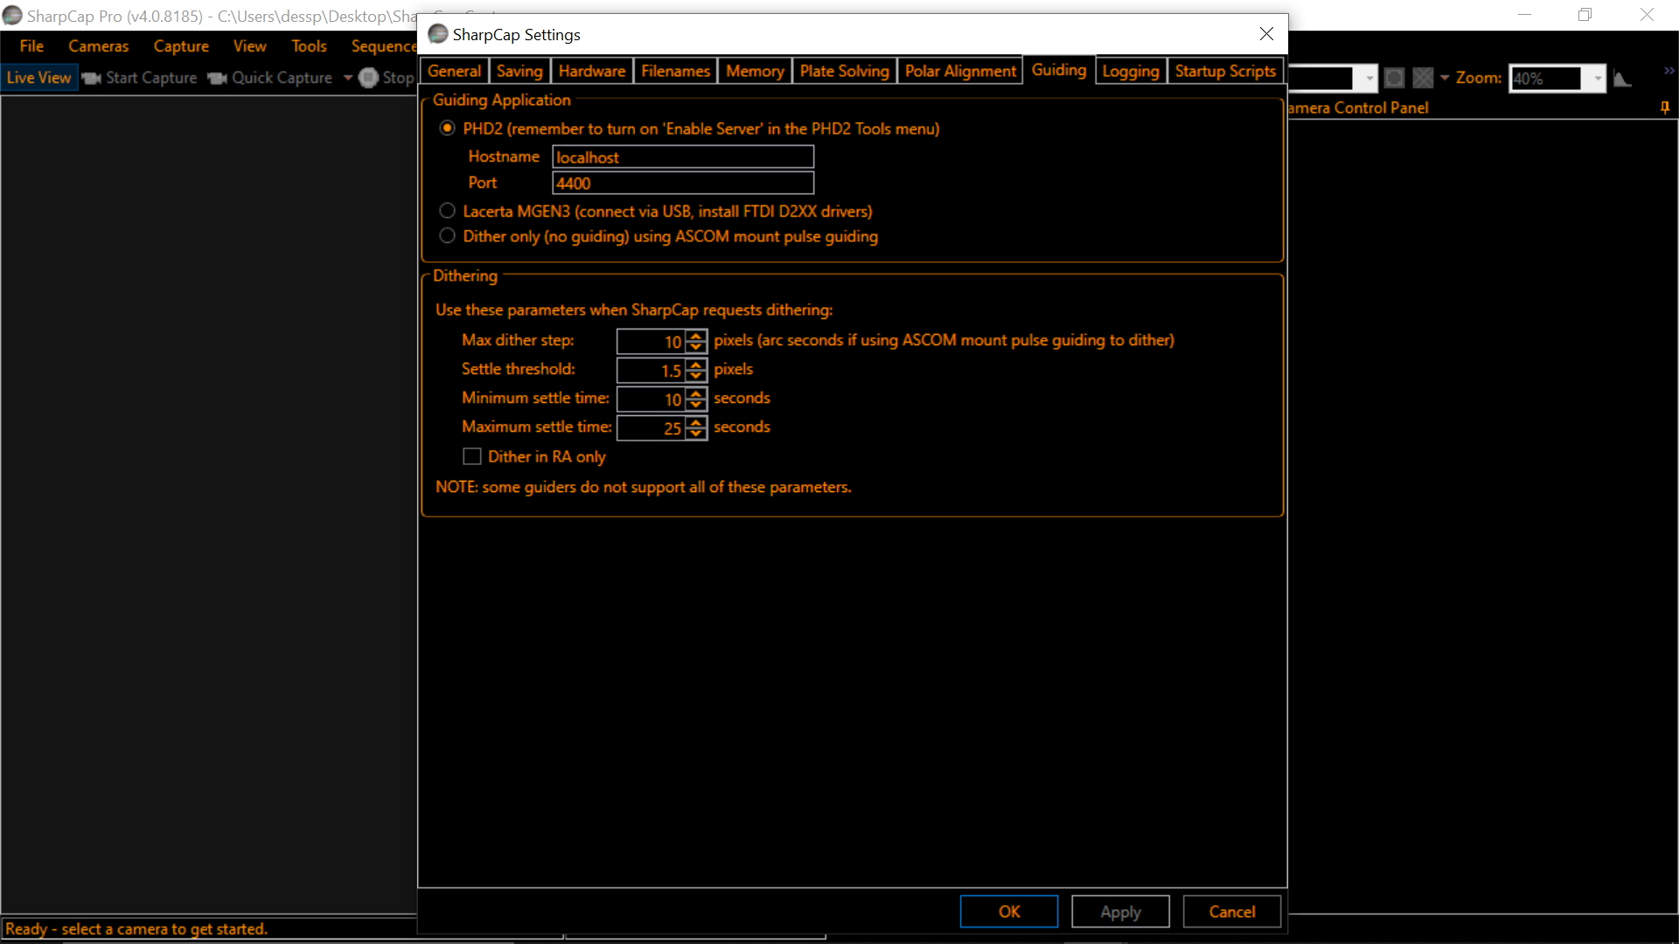The image size is (1679, 944).
Task: Click the Maximum settle time number field
Action: pyautogui.click(x=651, y=428)
